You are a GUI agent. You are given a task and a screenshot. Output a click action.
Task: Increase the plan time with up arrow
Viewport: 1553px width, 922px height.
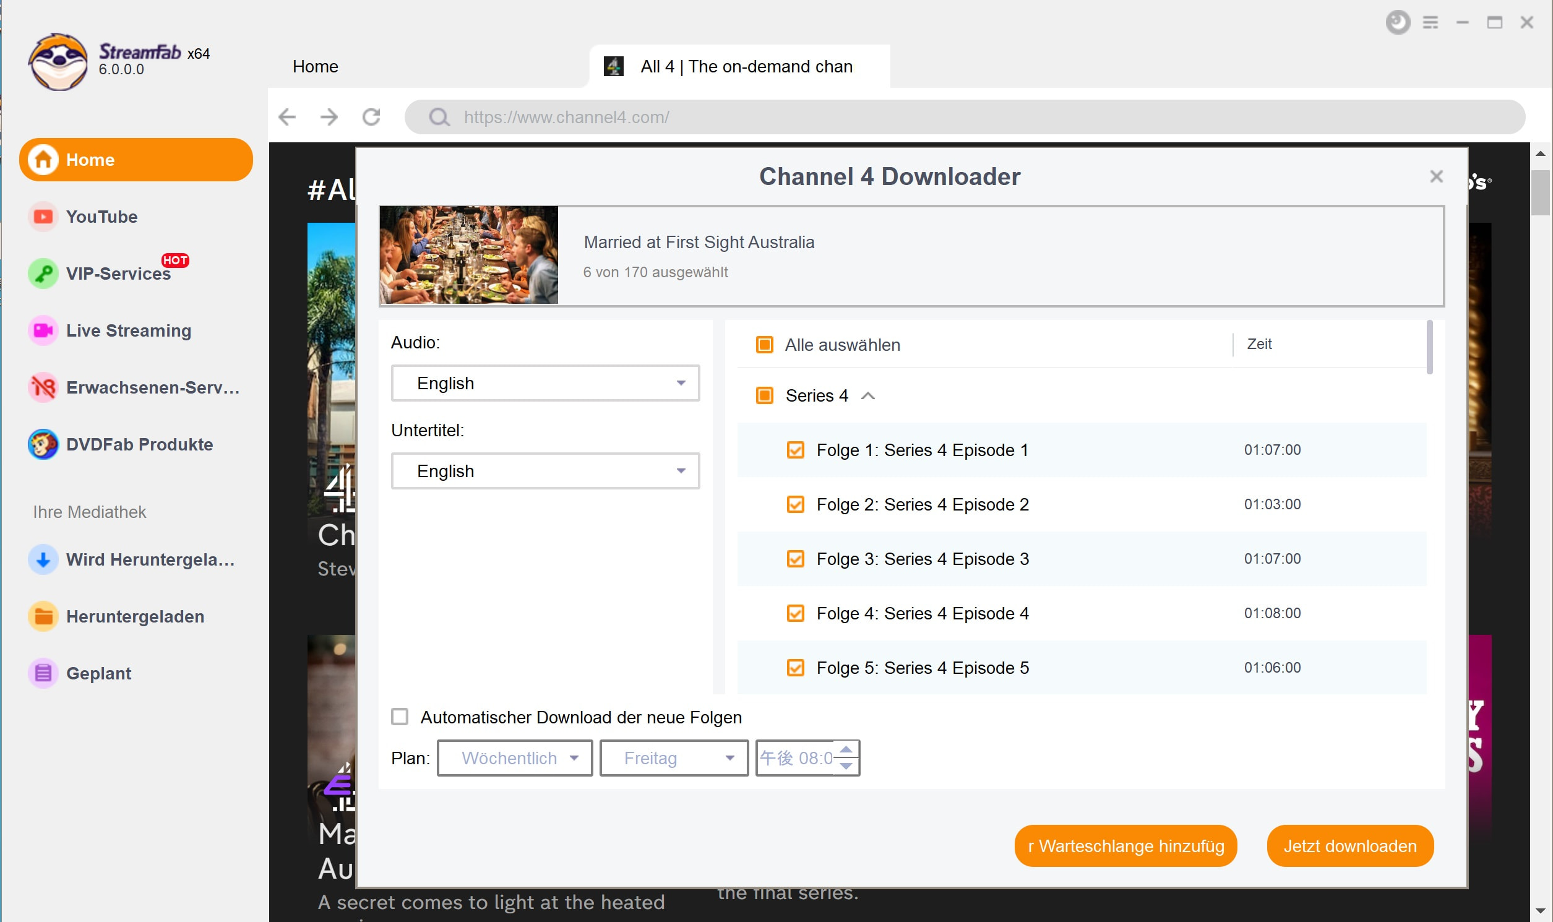click(846, 749)
